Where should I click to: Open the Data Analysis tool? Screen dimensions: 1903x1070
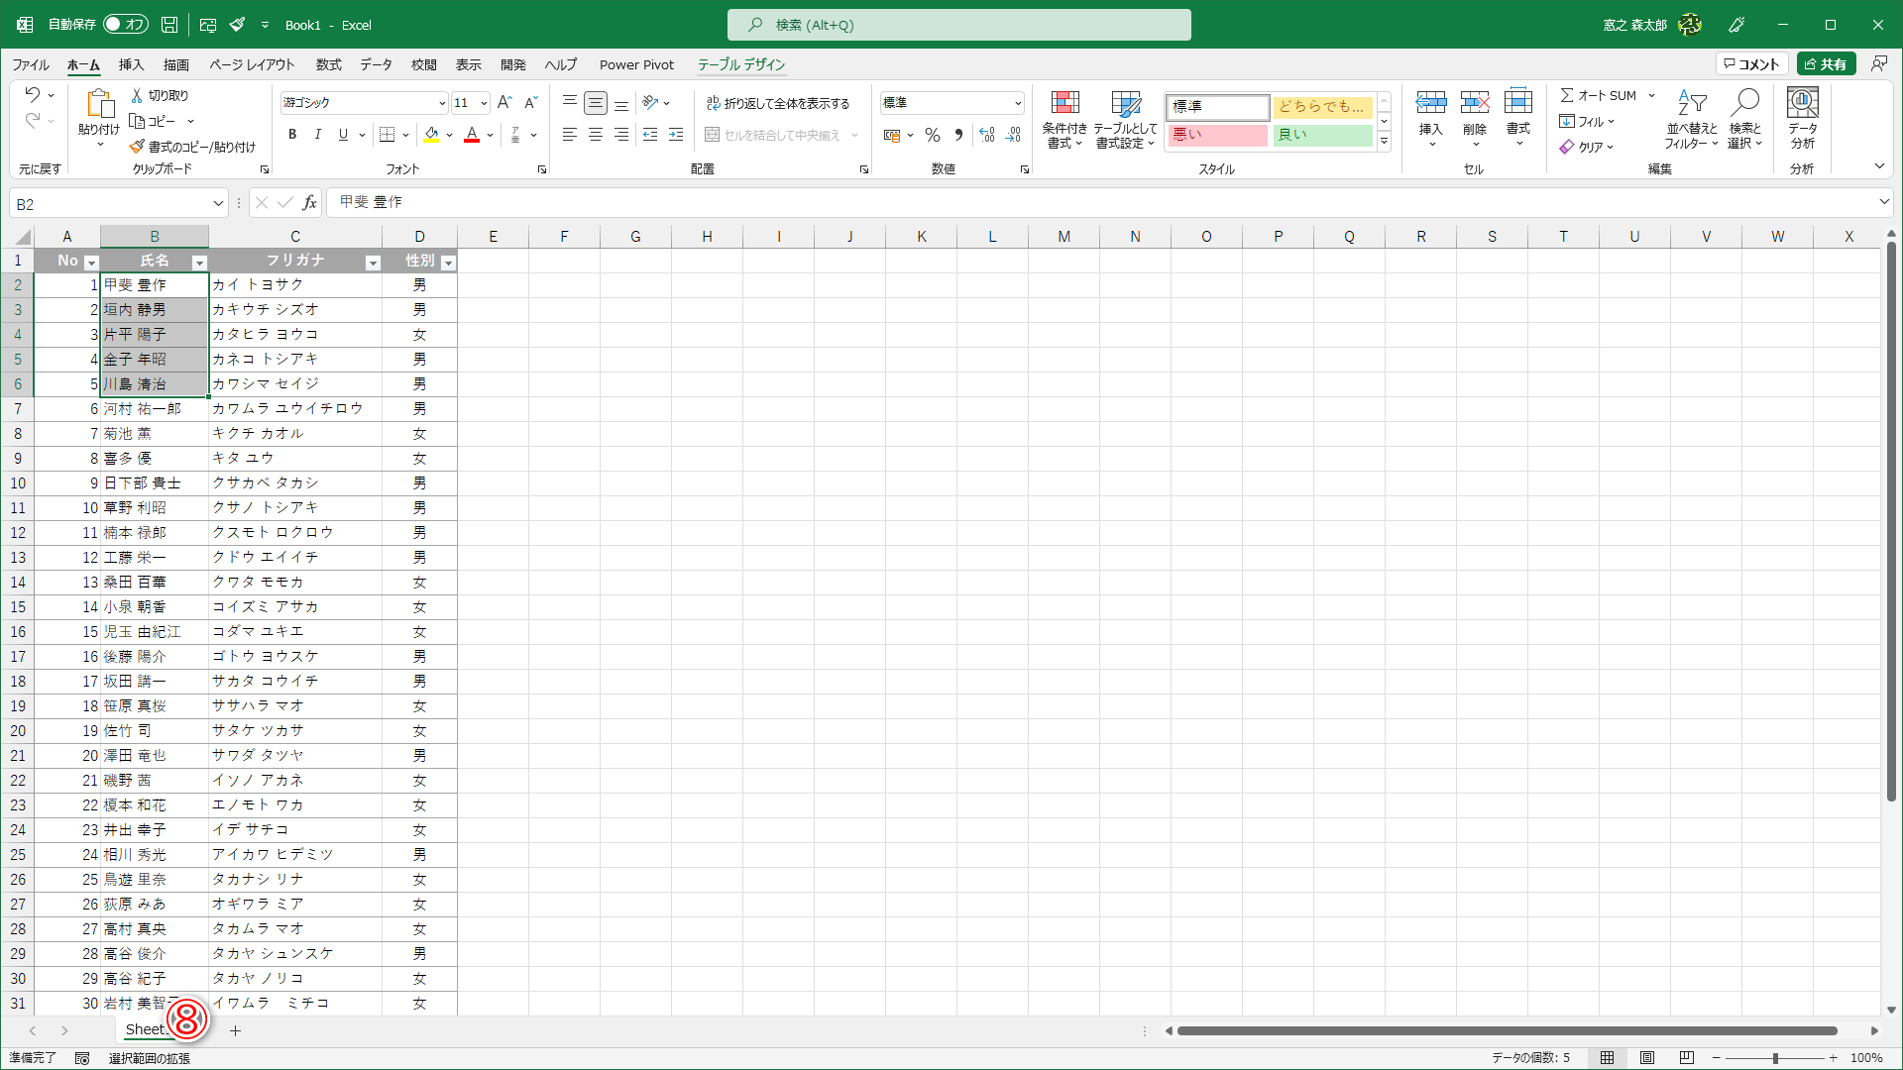[1802, 104]
